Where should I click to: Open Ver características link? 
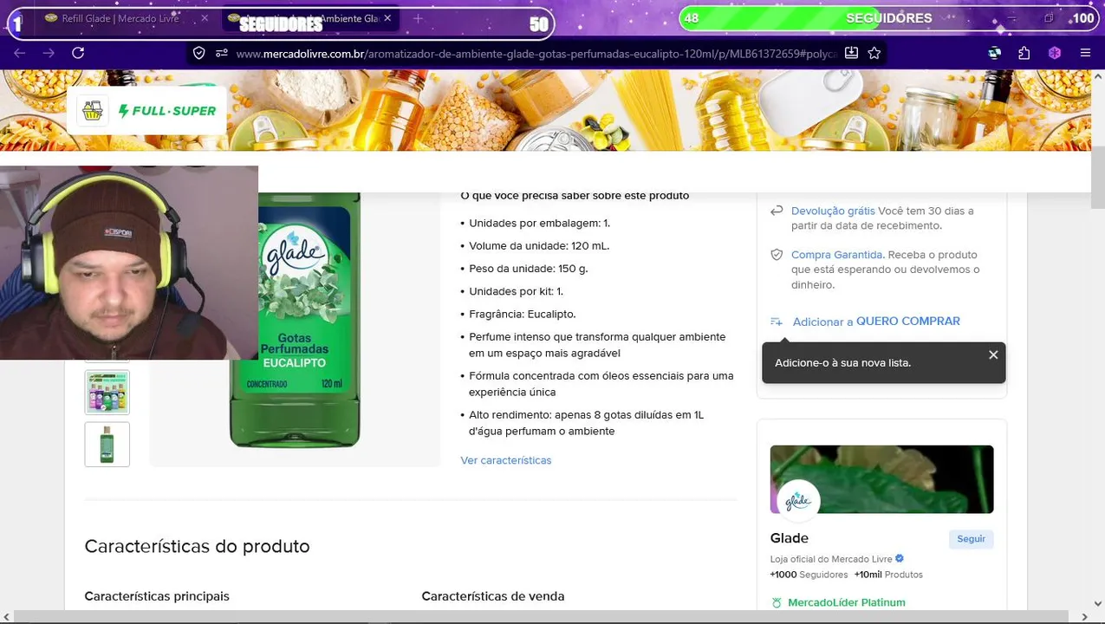pyautogui.click(x=506, y=460)
